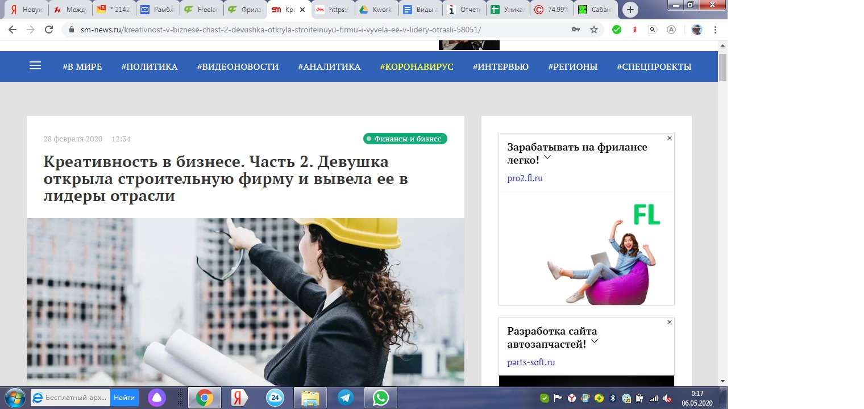The width and height of the screenshot is (864, 409).
Task: Open the #КОРОНАВИРУС section
Action: pos(417,66)
